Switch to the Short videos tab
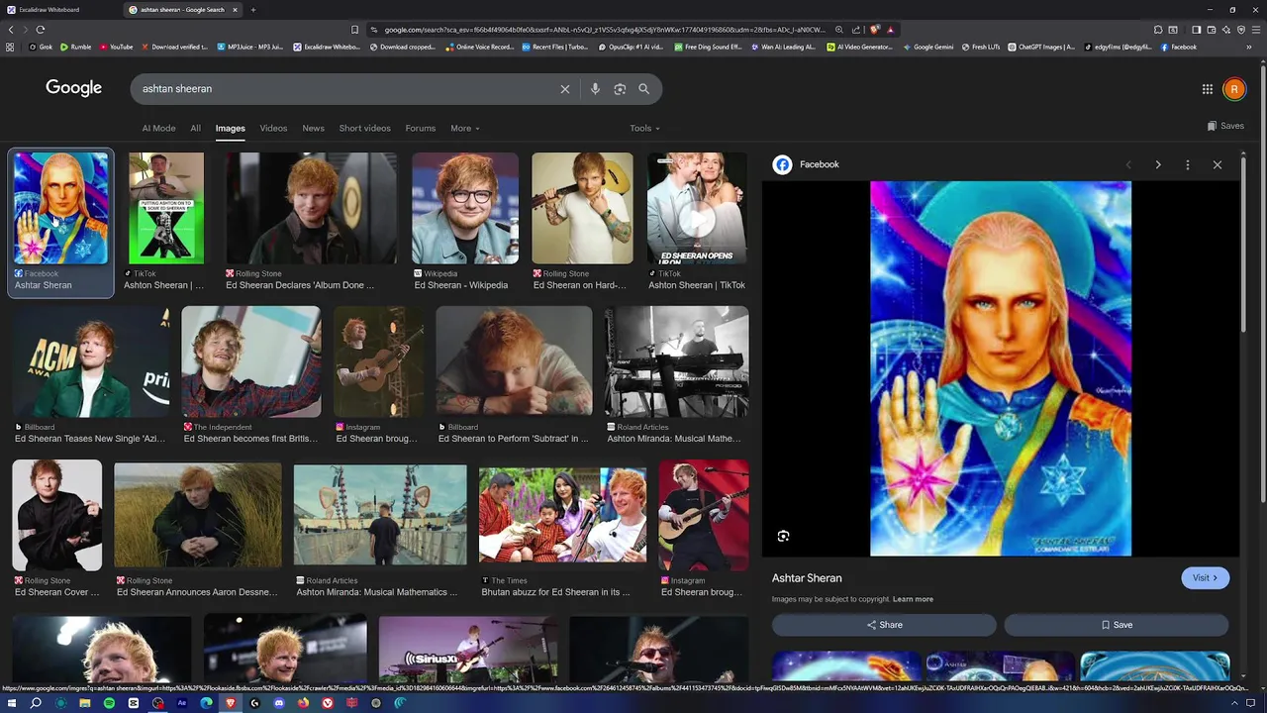The height and width of the screenshot is (713, 1267). tap(364, 128)
